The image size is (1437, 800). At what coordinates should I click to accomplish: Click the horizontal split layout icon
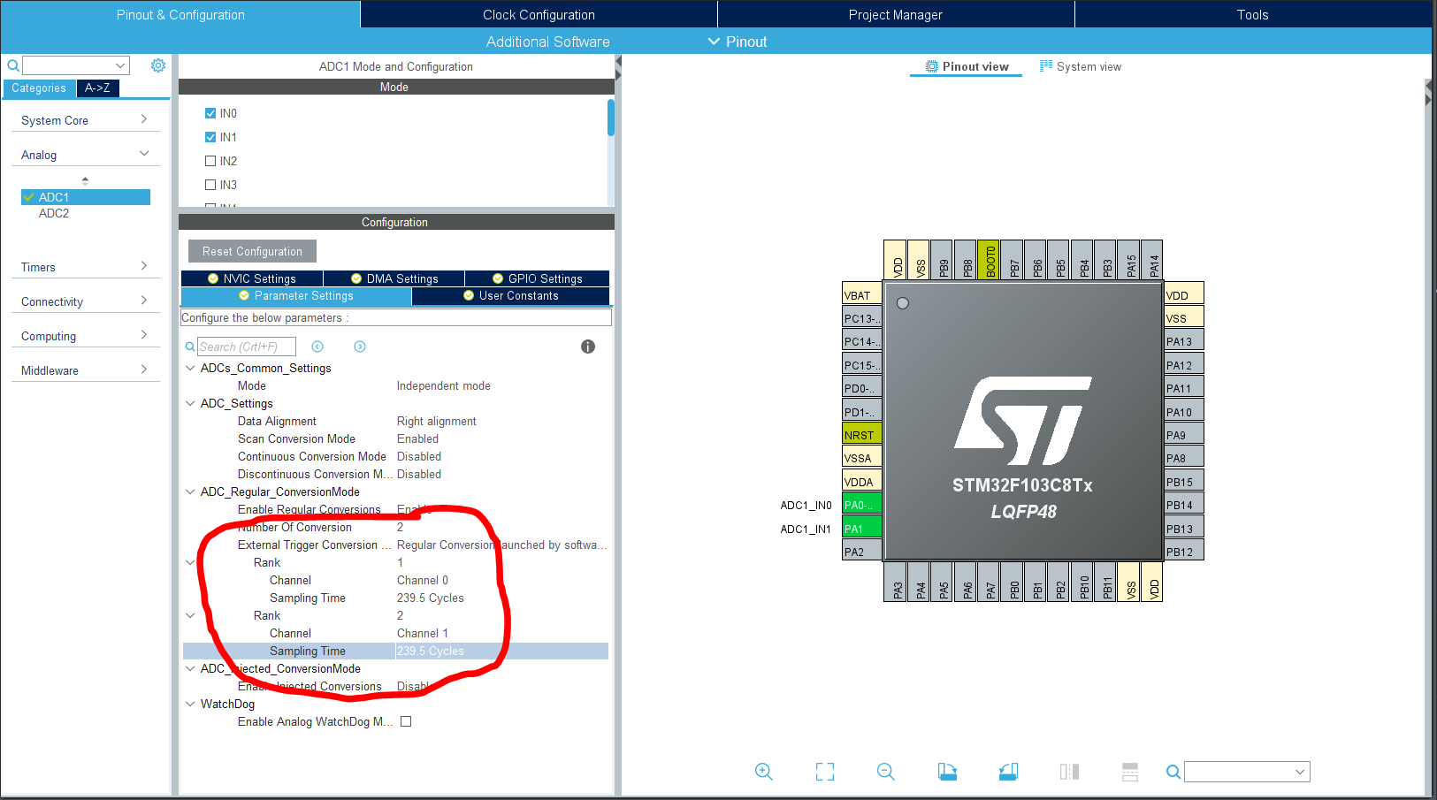[x=1130, y=772]
